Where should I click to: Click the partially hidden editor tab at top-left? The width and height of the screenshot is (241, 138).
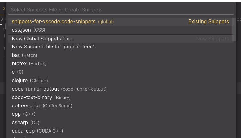tap(4, 9)
